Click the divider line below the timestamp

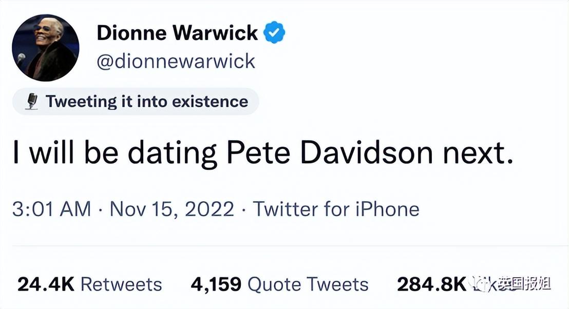tap(284, 246)
